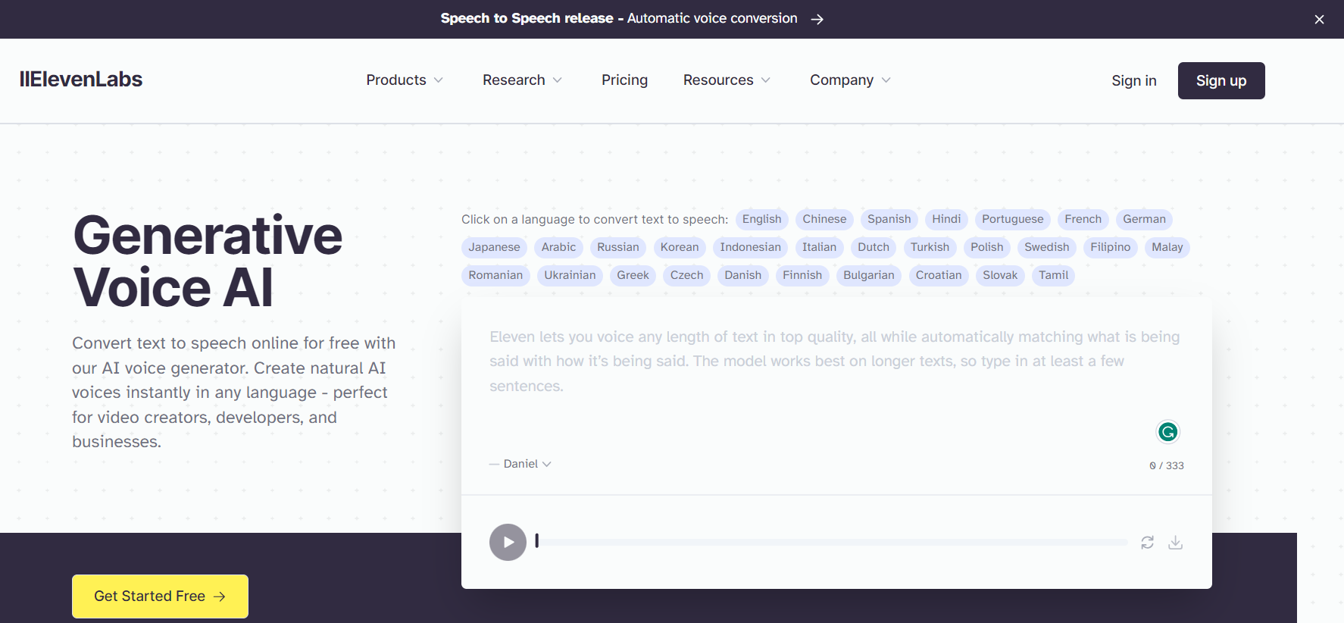This screenshot has width=1344, height=623.
Task: Set language to Bulgarian
Action: 868,275
